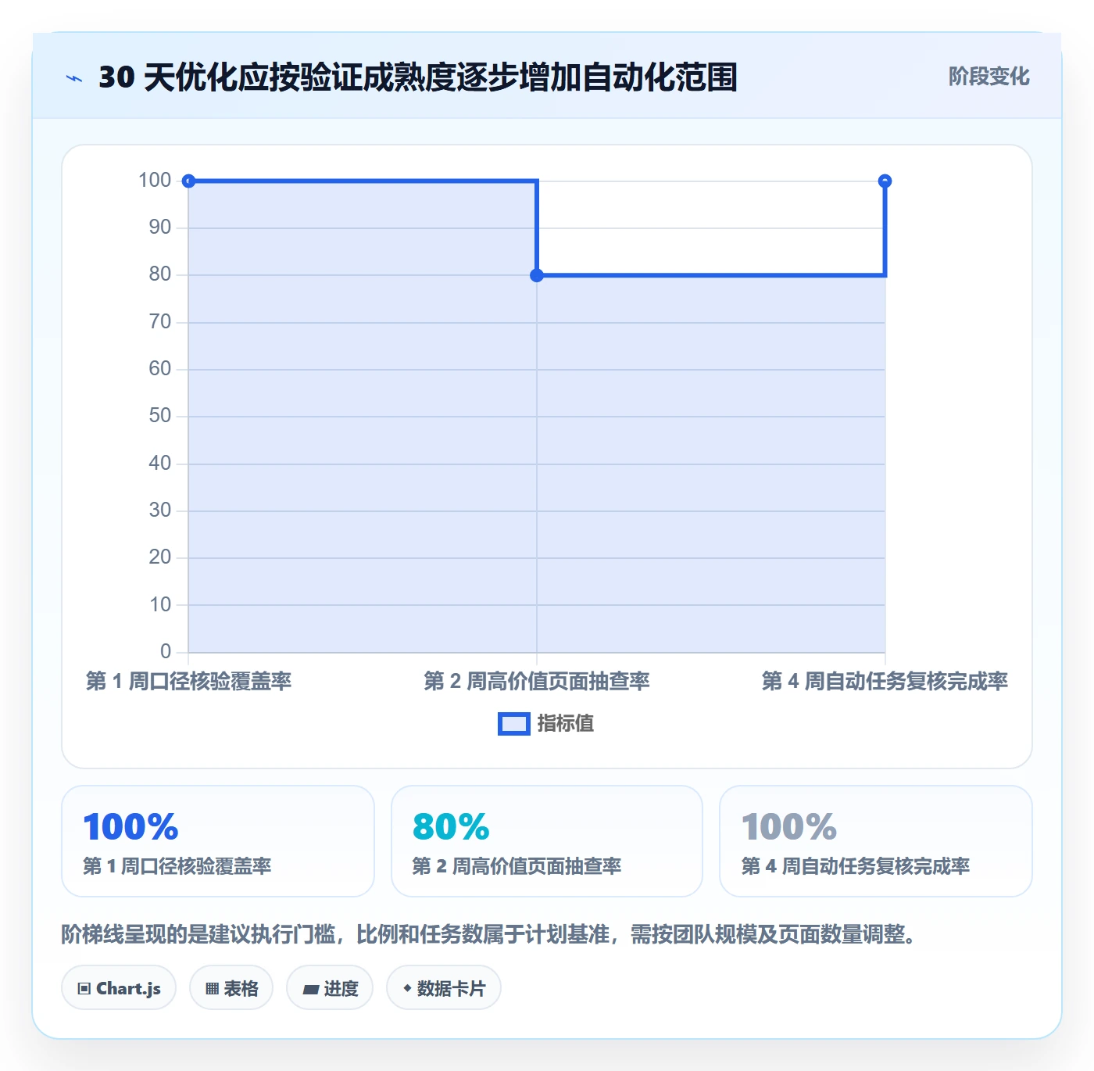Click the card label 第 2 周高价值页面抽查率 under 80%
The image size is (1094, 1071).
(x=517, y=866)
